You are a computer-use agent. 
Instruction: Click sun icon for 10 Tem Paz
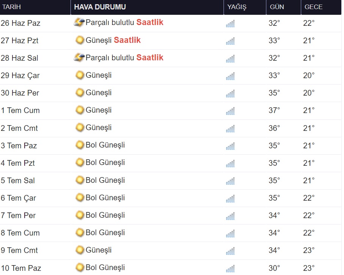(x=80, y=267)
